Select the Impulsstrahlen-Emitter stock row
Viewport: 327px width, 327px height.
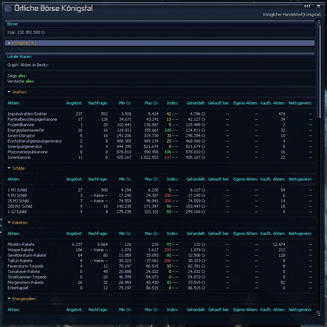coord(27,114)
